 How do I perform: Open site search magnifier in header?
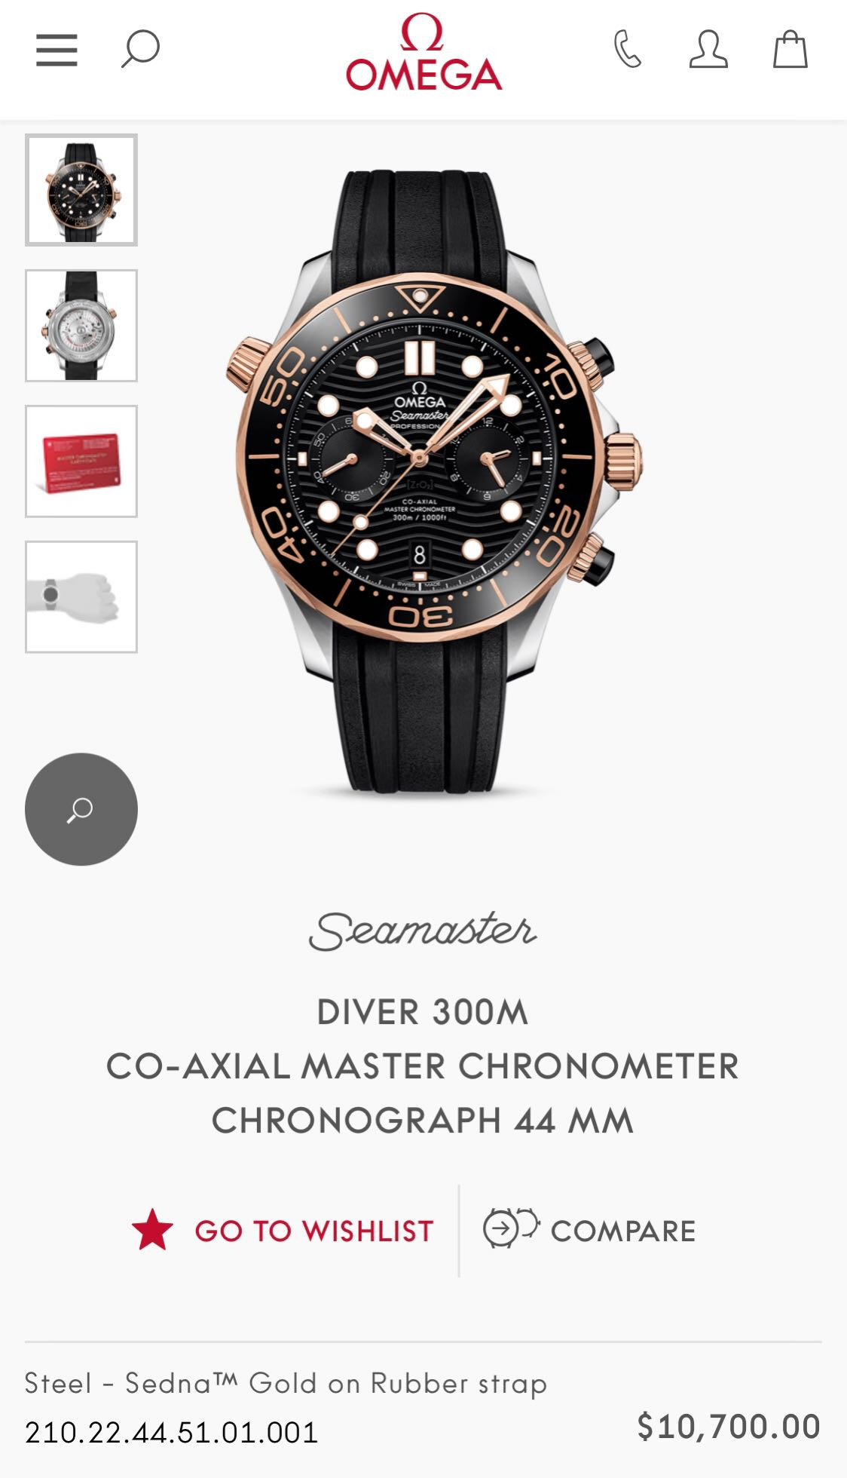140,50
